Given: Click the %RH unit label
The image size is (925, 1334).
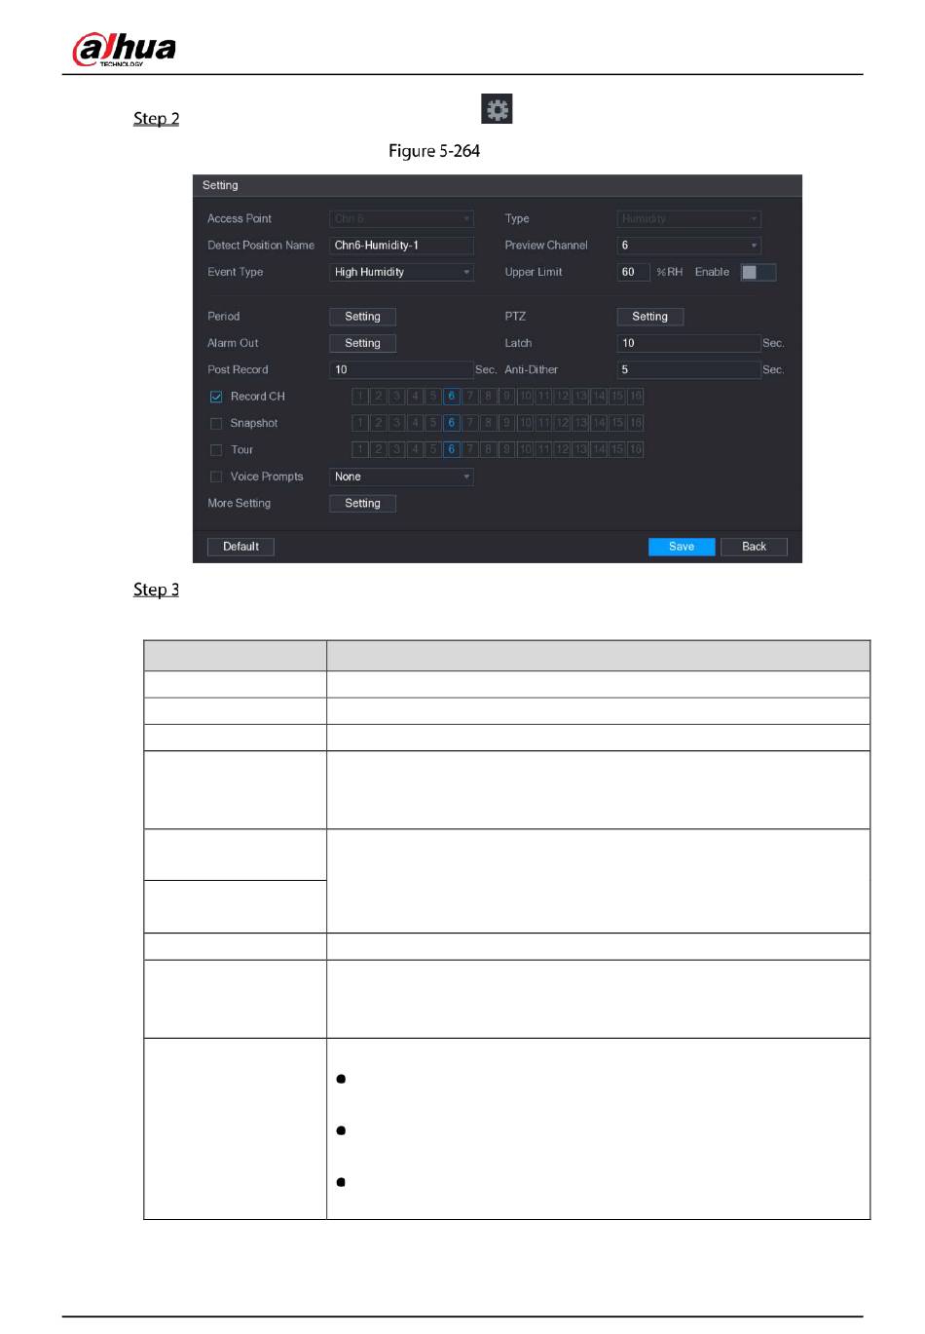Looking at the screenshot, I should tap(669, 272).
